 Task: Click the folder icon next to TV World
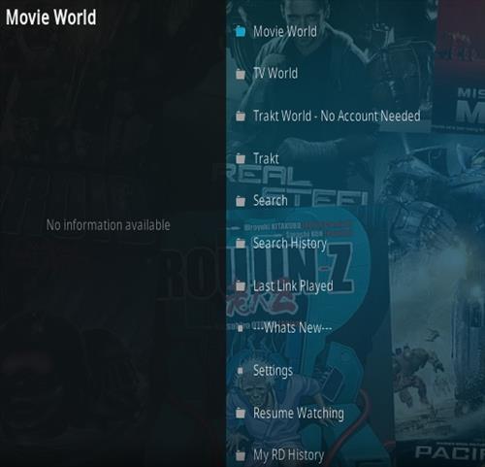[x=241, y=74]
